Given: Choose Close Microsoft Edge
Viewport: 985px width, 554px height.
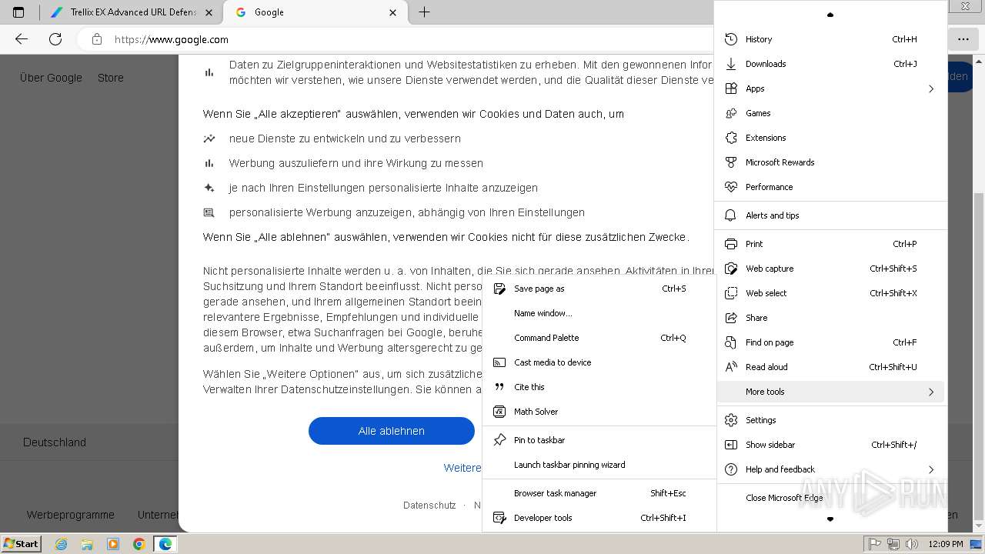Looking at the screenshot, I should coord(831,498).
